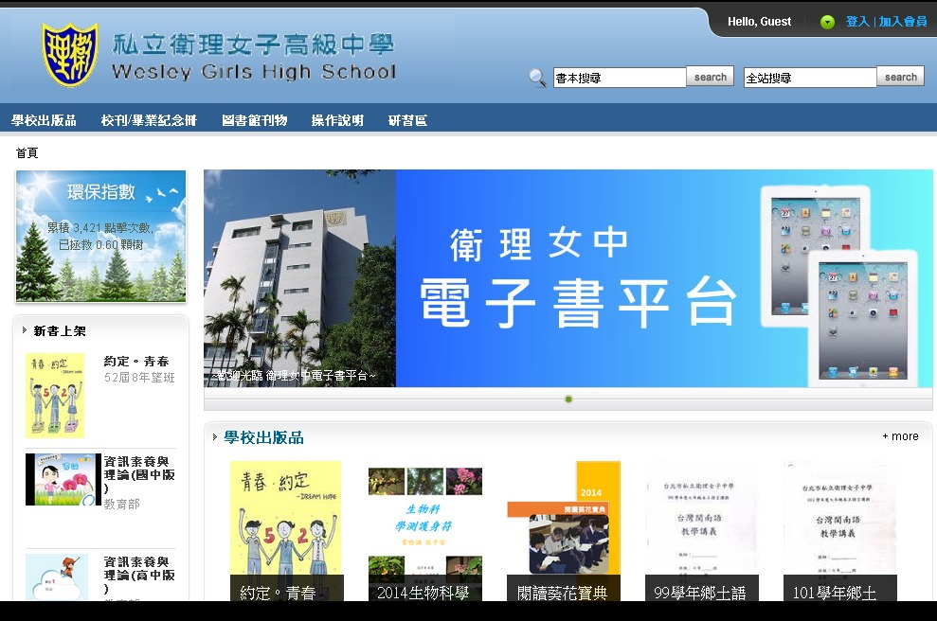Viewport: 937px width, 621px height.
Task: Click search button next to 書本搜尋
Action: [x=710, y=77]
